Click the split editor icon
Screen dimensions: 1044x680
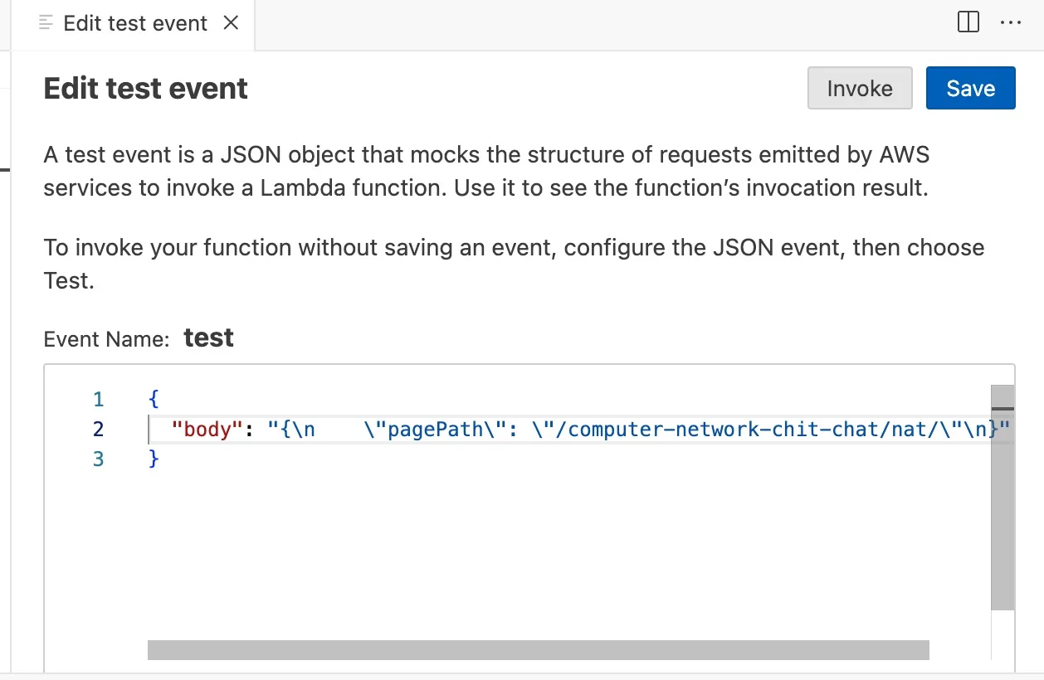pos(968,23)
